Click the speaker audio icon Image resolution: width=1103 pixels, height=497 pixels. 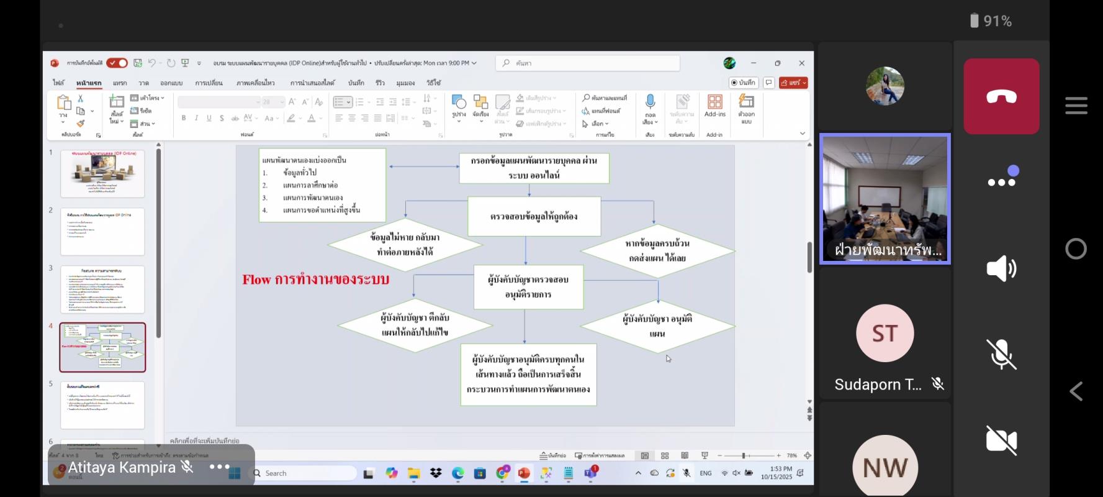pos(1001,268)
